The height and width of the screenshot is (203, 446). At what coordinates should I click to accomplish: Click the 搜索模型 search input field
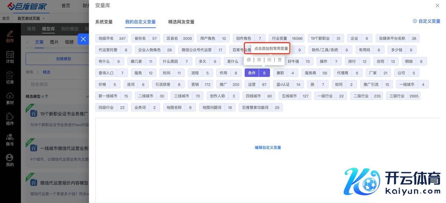tap(57, 84)
